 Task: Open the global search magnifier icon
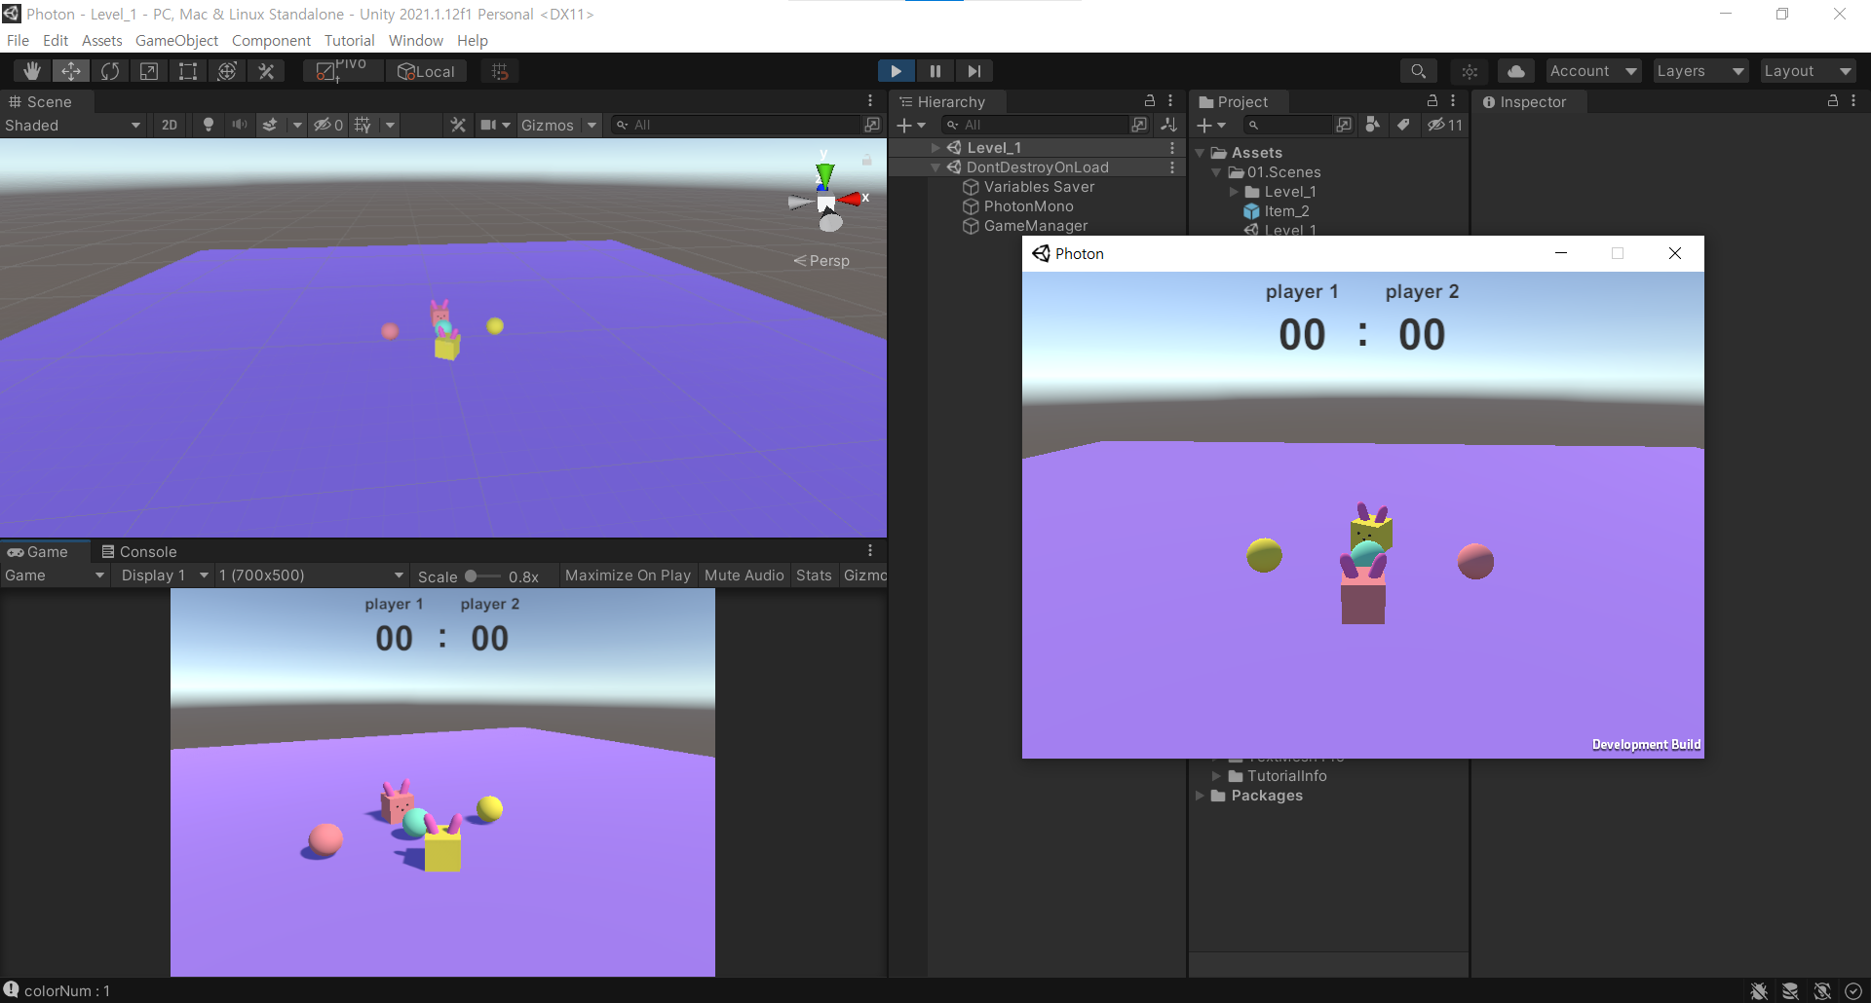tap(1419, 71)
